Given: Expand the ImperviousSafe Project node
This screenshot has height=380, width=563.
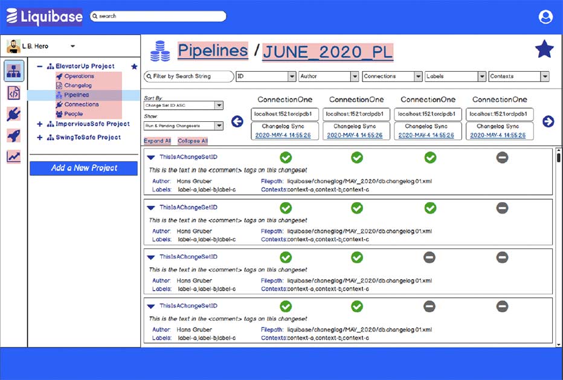Looking at the screenshot, I should (x=40, y=124).
